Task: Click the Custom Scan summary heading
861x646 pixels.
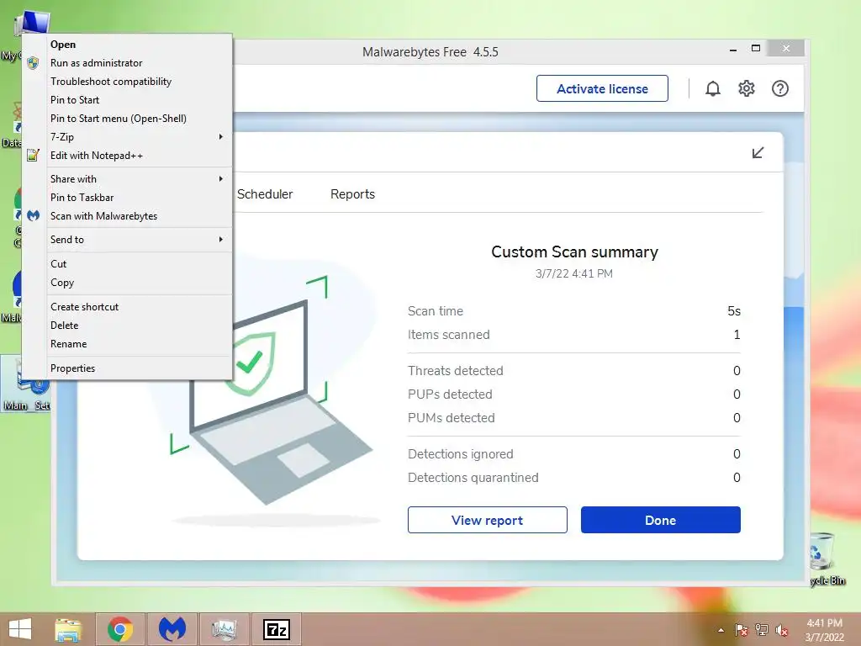Action: [574, 252]
